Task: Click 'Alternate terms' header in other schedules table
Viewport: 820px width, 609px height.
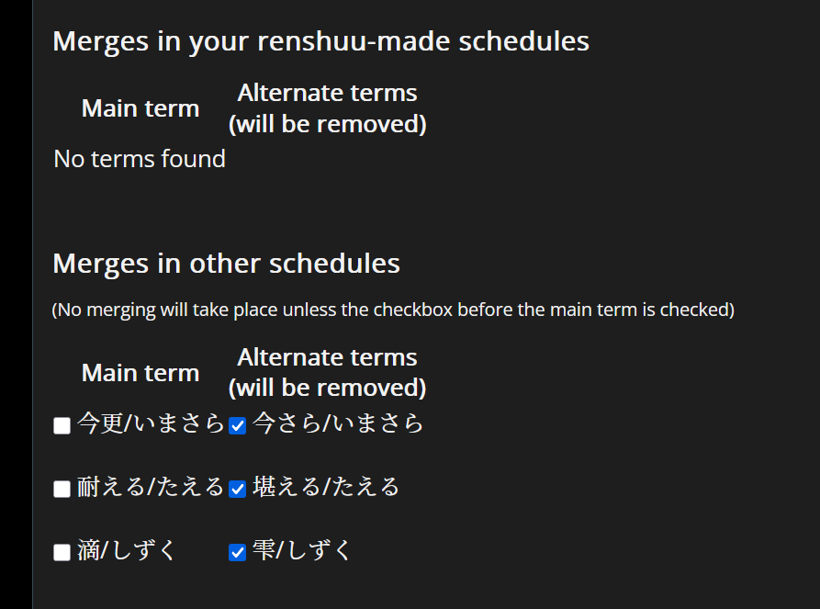Action: [327, 372]
